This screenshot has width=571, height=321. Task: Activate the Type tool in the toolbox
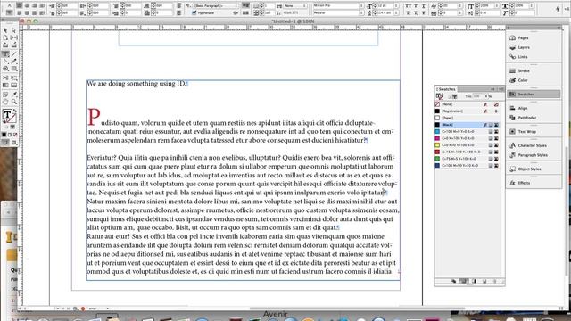(5, 53)
